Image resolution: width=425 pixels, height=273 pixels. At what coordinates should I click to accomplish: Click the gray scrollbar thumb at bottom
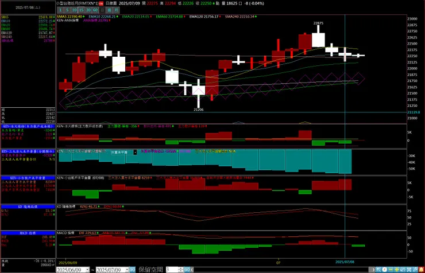click(x=370, y=270)
